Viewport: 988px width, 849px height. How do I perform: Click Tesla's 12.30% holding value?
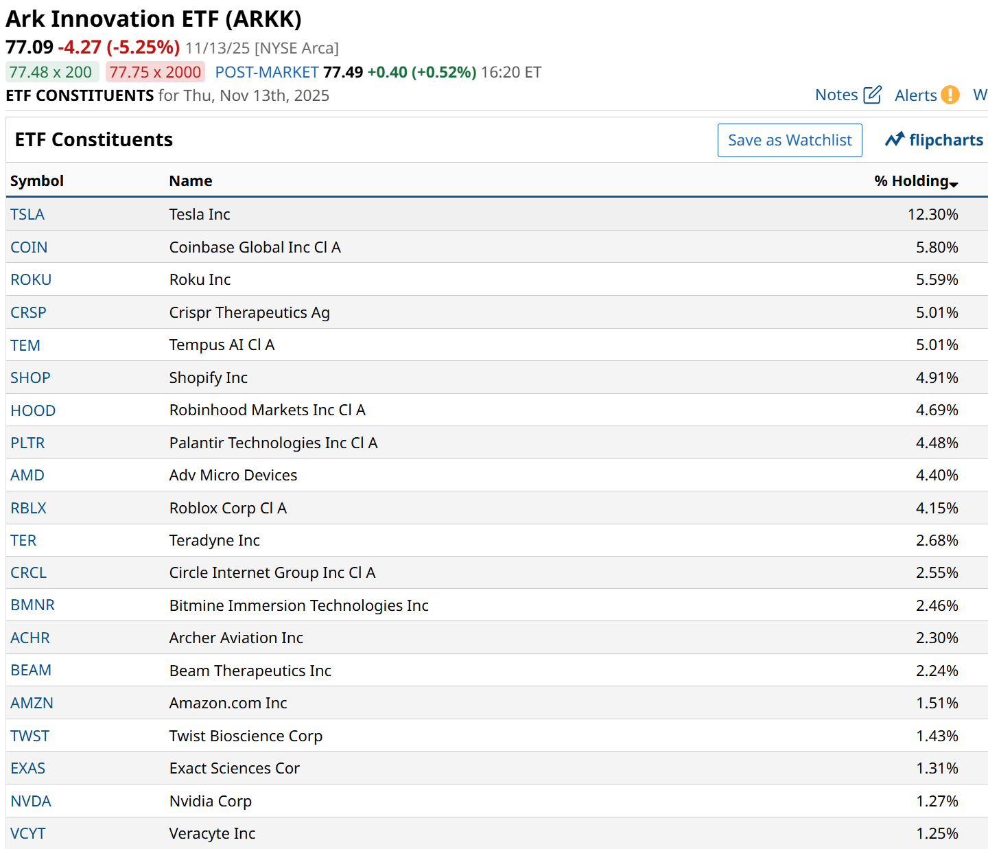933,214
